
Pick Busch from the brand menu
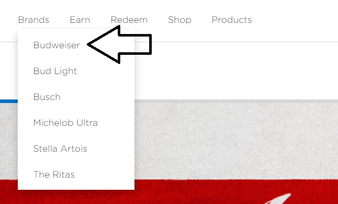(47, 97)
